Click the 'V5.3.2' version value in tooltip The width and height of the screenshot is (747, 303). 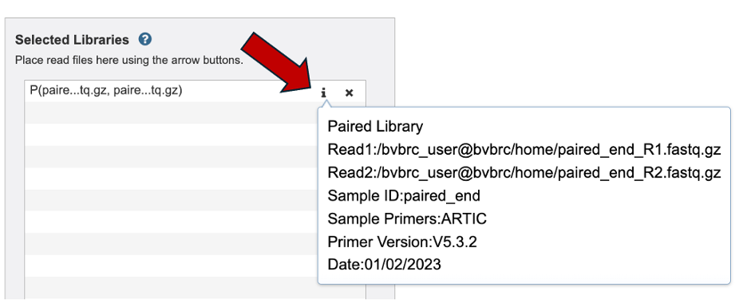(x=454, y=242)
